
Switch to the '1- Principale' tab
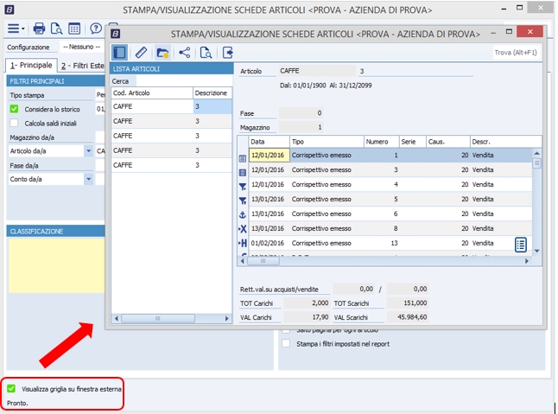coord(30,66)
